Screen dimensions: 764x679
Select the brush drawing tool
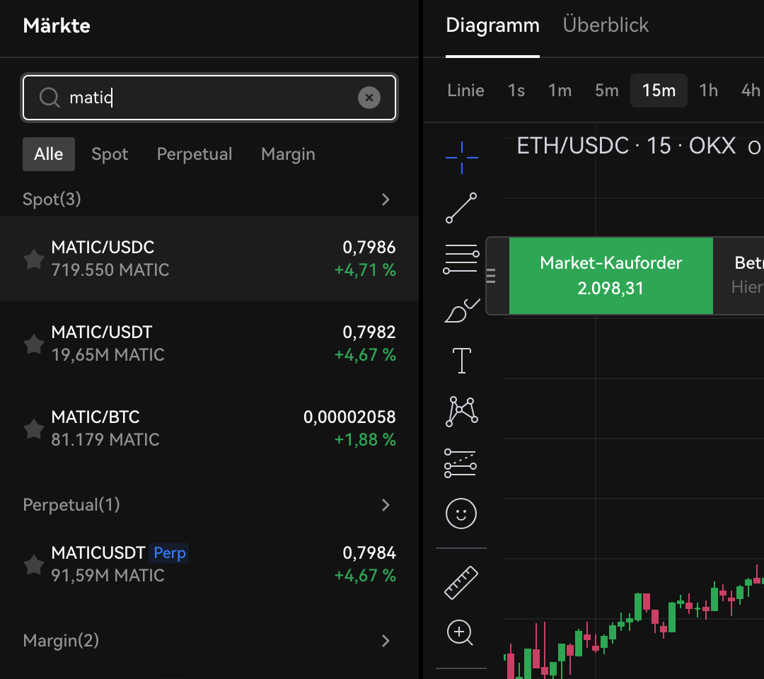[462, 311]
